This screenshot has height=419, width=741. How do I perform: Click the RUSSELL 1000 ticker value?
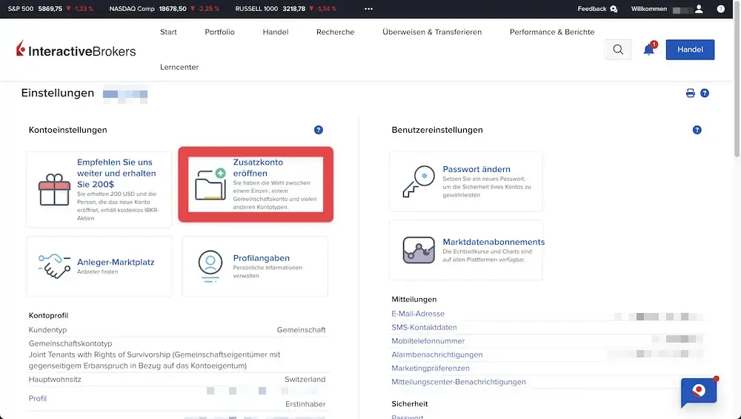294,9
